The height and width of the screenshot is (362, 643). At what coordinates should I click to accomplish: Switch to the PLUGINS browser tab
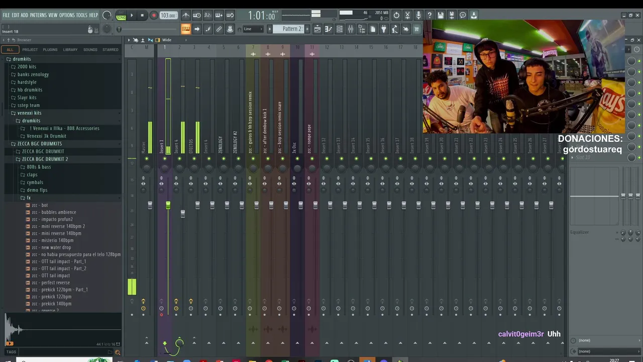coord(50,50)
